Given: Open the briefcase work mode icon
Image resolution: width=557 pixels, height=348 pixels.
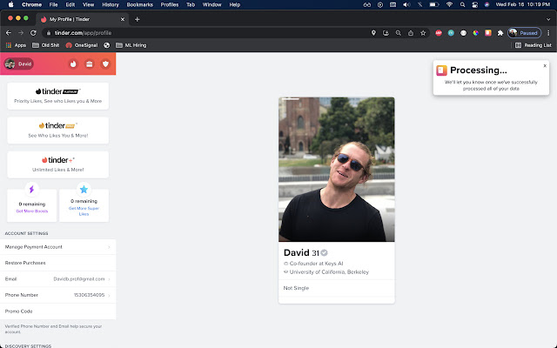Looking at the screenshot, I should 89,64.
